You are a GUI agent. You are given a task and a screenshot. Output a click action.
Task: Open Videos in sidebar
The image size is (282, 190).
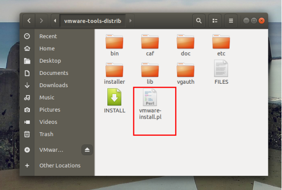point(48,122)
